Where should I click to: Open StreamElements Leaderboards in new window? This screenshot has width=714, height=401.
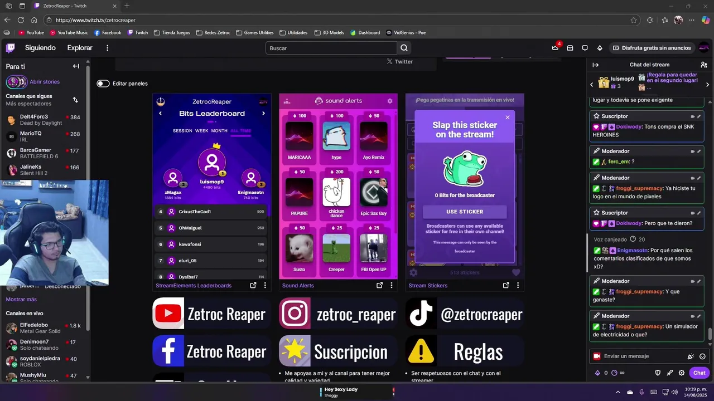point(253,285)
